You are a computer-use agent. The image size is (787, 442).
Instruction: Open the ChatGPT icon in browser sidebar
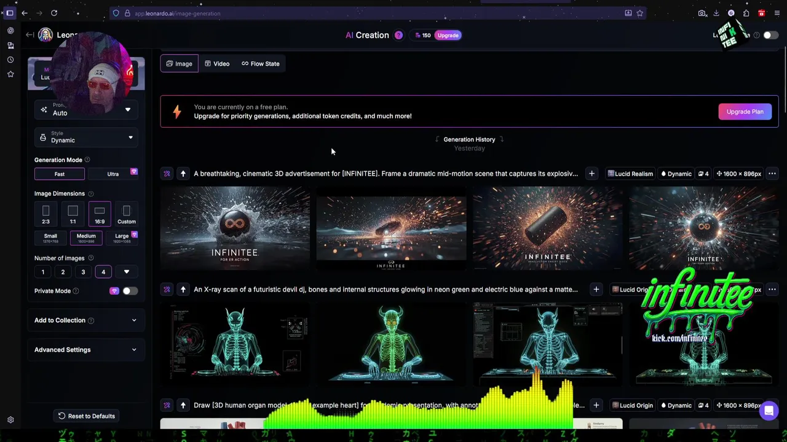pos(10,31)
